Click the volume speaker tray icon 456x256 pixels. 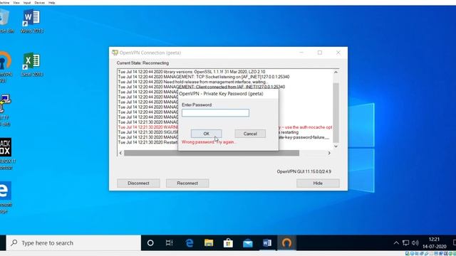(415, 243)
